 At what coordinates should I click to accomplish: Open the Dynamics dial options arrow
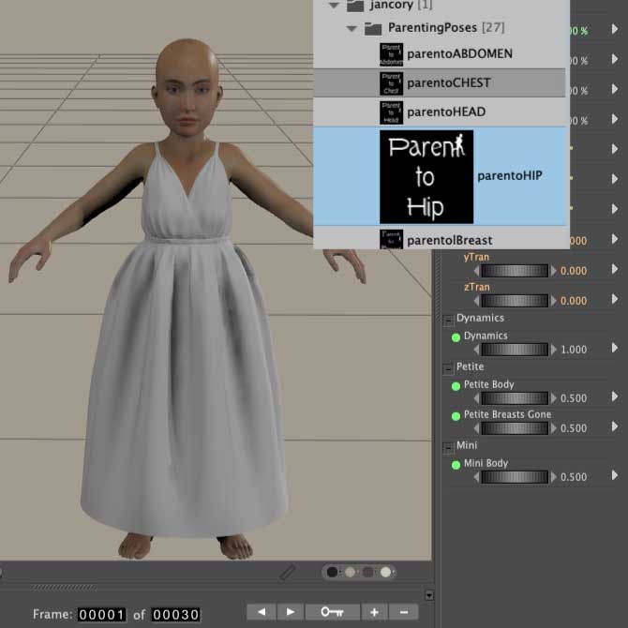tap(615, 349)
